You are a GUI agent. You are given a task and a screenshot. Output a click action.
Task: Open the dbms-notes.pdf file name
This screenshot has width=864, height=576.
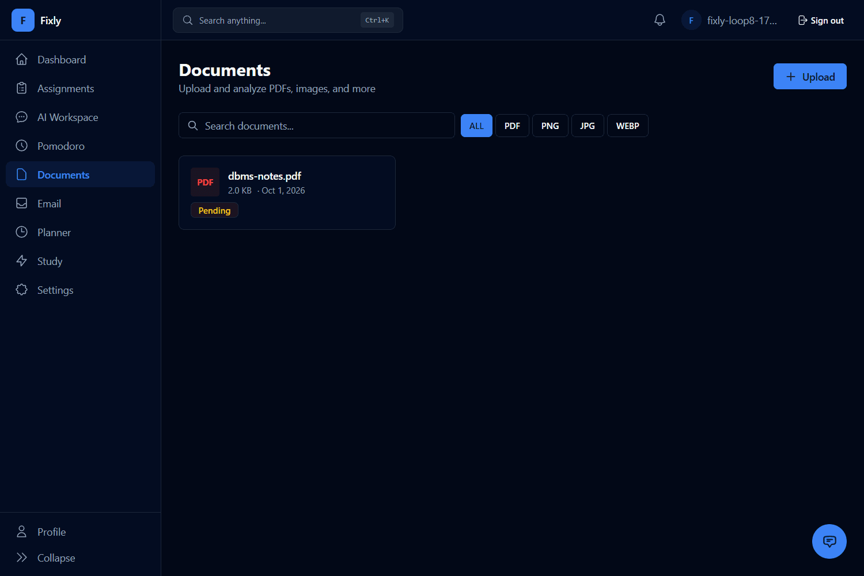click(264, 176)
